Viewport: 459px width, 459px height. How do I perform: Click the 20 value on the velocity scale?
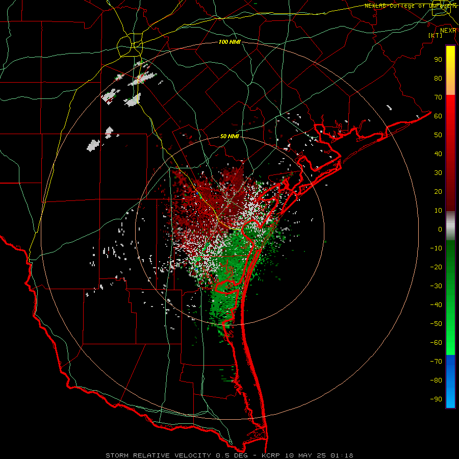coord(438,192)
